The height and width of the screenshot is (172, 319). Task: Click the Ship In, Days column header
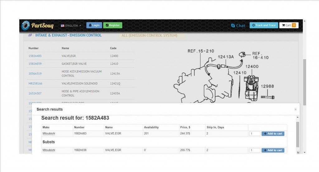tap(215, 127)
